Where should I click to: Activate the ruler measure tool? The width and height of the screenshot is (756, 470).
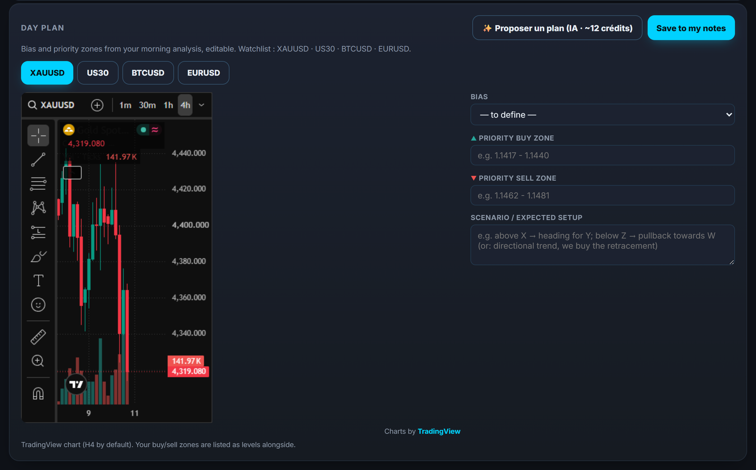(38, 337)
